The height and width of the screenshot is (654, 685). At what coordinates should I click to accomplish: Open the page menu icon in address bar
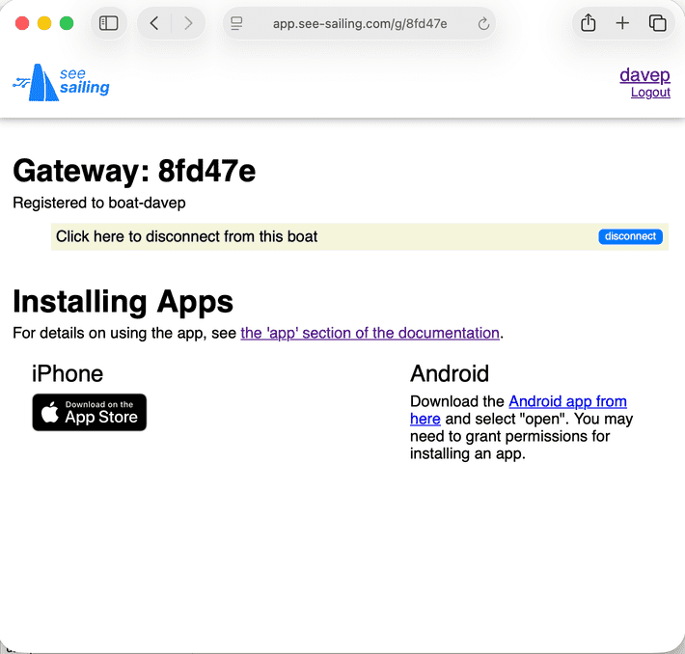[x=237, y=23]
